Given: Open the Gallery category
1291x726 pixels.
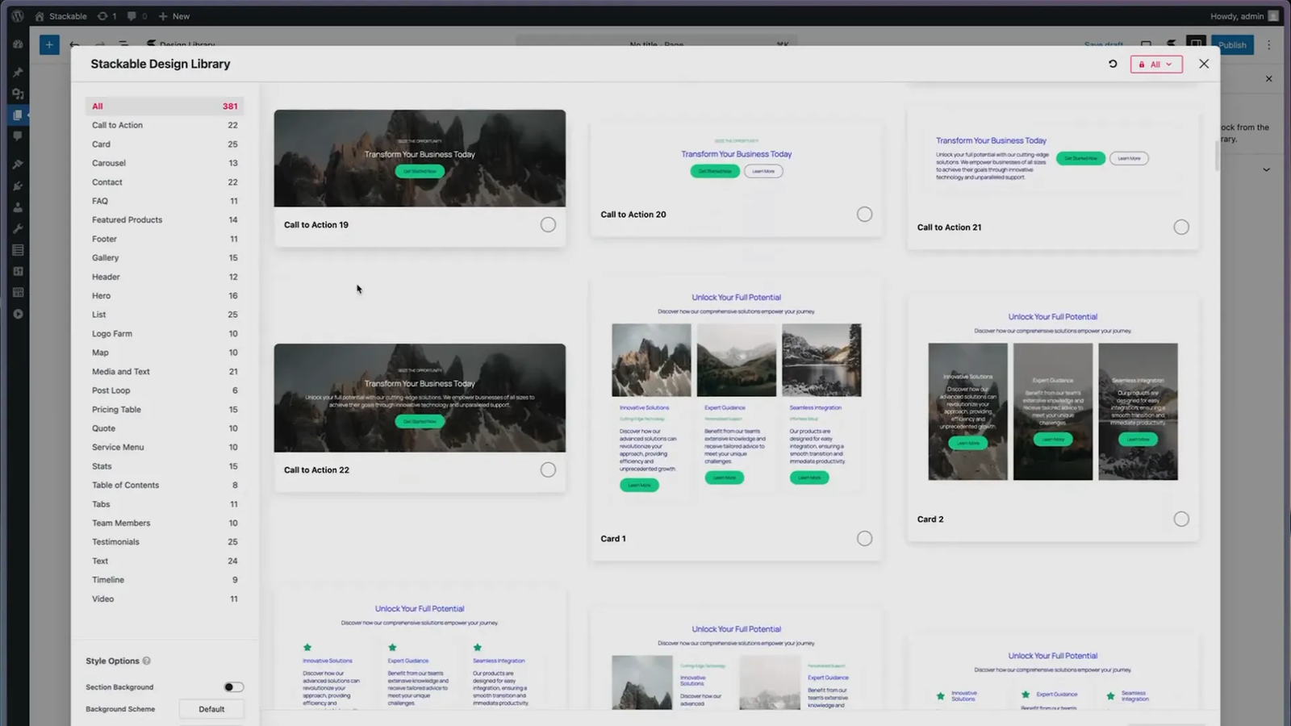Looking at the screenshot, I should click(x=165, y=257).
